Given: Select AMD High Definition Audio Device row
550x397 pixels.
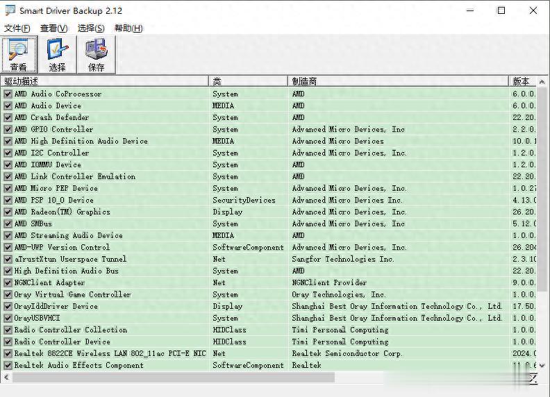Looking at the screenshot, I should 268,142.
